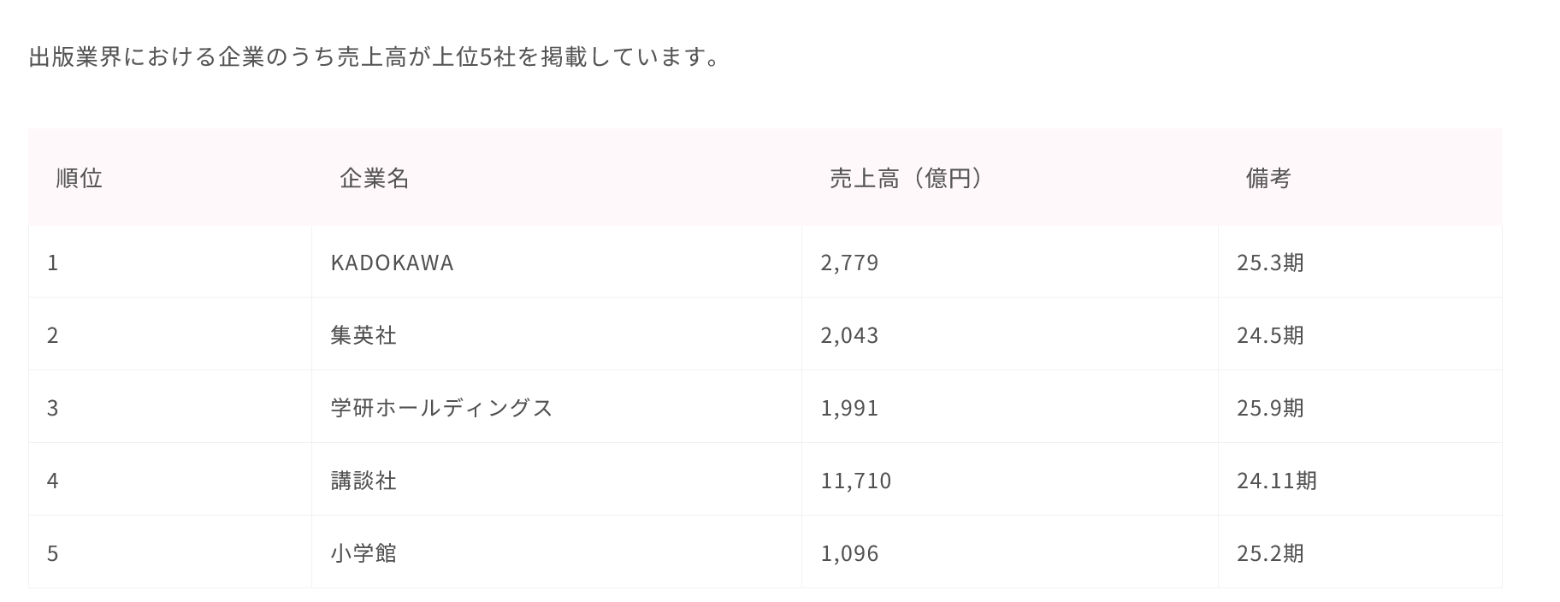Select the KADOKAWA company name cell

pos(392,263)
